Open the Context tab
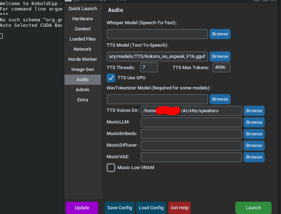281x214 pixels. pyautogui.click(x=83, y=29)
